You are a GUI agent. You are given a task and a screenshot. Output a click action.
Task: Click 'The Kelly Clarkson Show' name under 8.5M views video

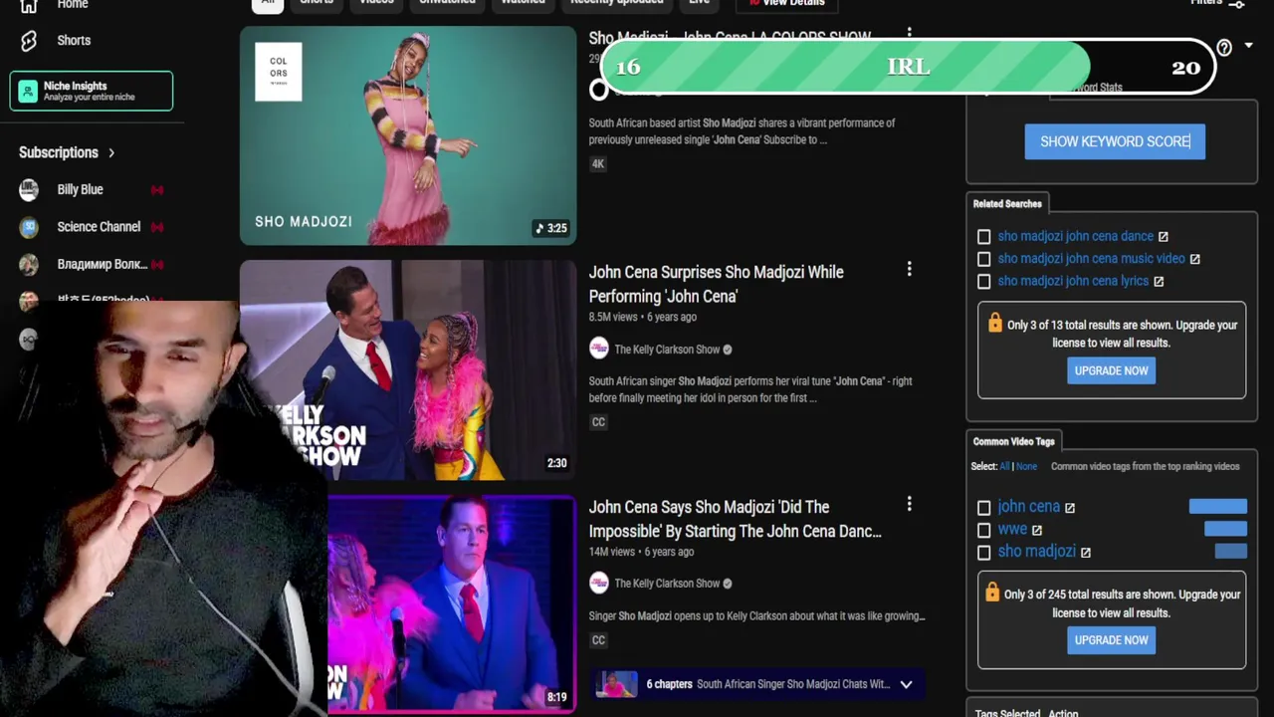[667, 349]
